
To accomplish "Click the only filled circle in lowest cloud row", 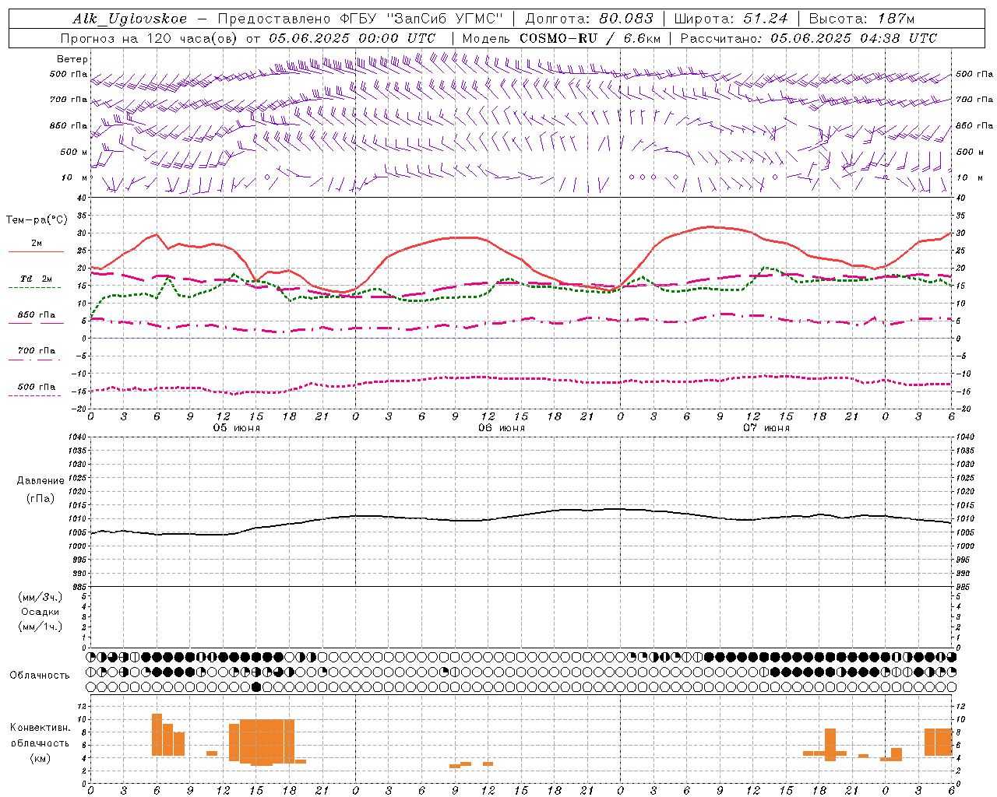I will point(256,686).
